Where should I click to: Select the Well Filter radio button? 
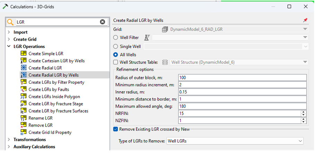[116, 38]
